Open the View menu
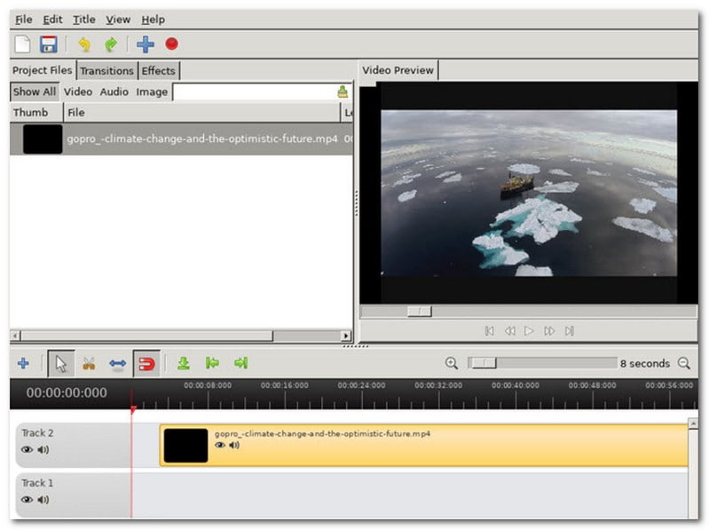Viewport: 709px width, 530px height. tap(118, 20)
